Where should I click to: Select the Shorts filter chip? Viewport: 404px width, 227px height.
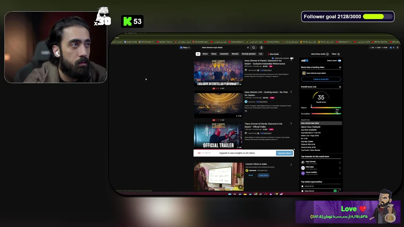(x=205, y=54)
